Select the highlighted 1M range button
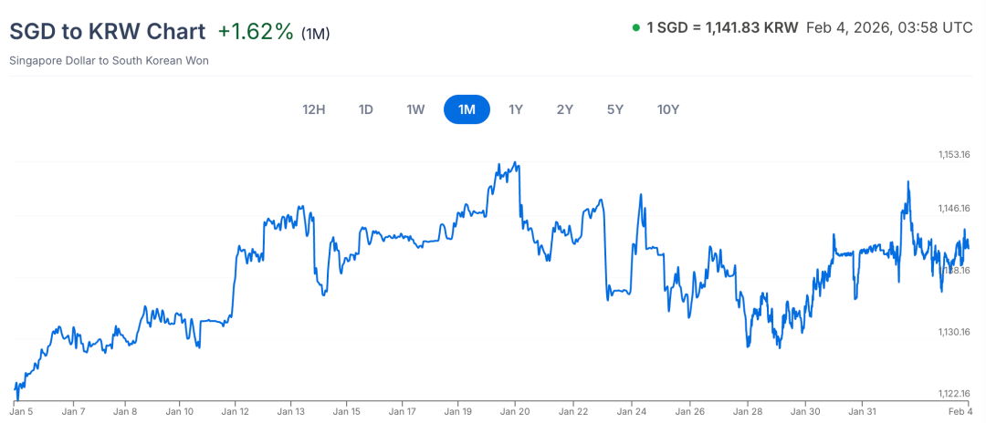 (x=467, y=109)
